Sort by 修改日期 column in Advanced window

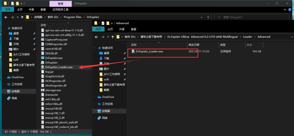(194, 45)
